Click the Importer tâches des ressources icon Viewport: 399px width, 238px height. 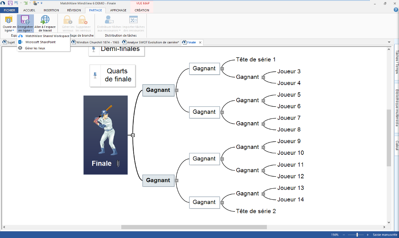134,20
